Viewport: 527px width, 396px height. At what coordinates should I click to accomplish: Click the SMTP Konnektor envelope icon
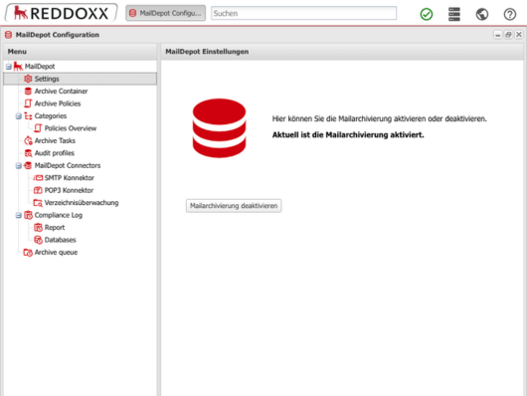(38, 178)
